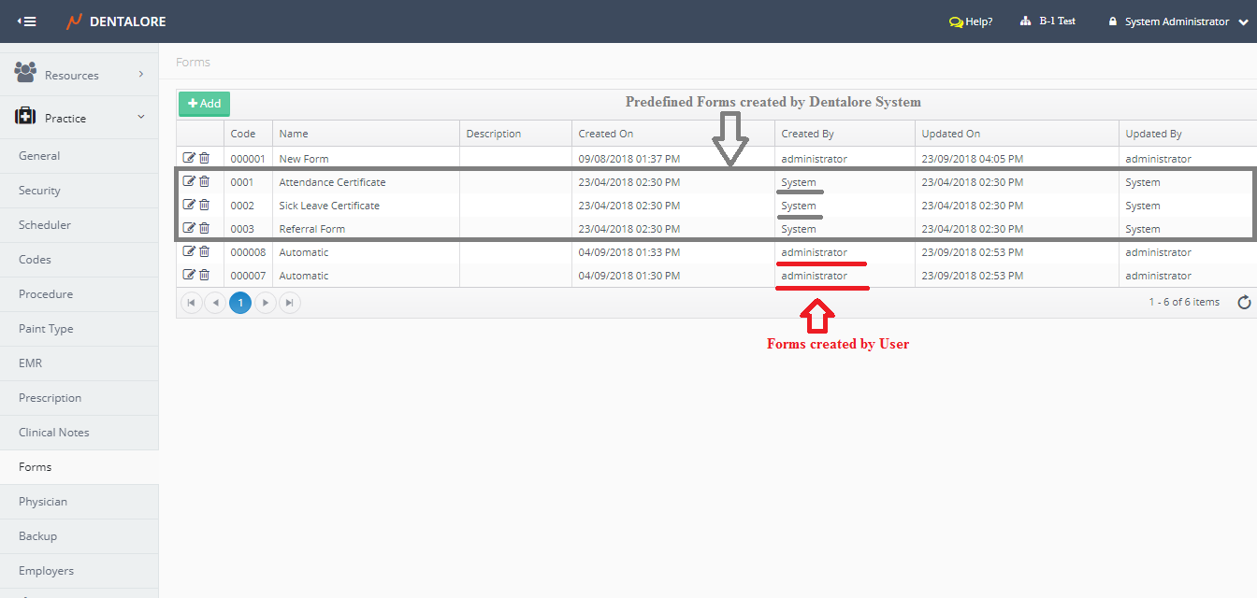Click the refresh grid icon
1257x598 pixels.
1243,302
